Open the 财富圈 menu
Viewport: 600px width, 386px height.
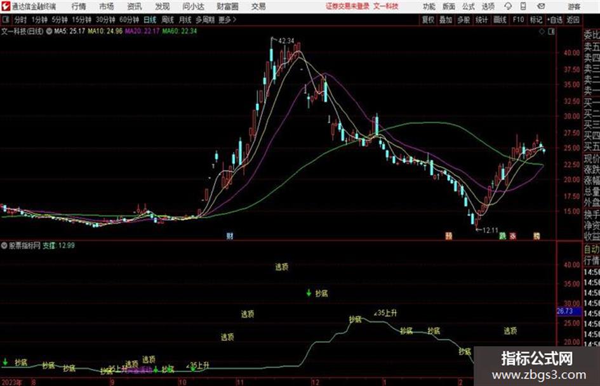(x=227, y=6)
